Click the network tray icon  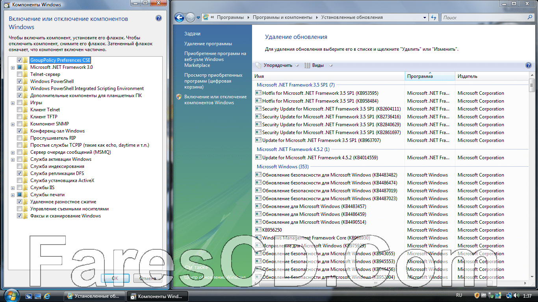509,295
